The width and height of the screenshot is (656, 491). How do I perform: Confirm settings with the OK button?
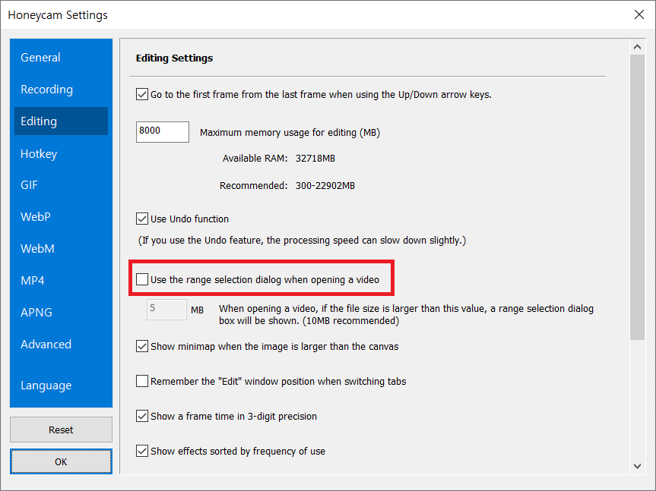[x=61, y=461]
